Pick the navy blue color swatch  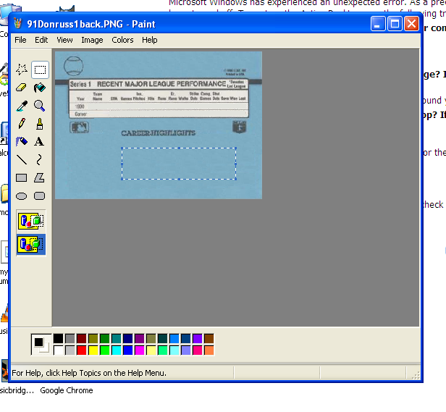point(128,339)
